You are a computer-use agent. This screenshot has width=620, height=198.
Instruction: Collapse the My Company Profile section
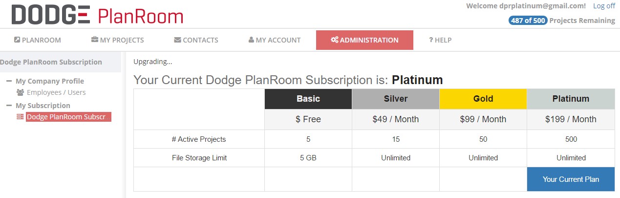click(x=9, y=81)
